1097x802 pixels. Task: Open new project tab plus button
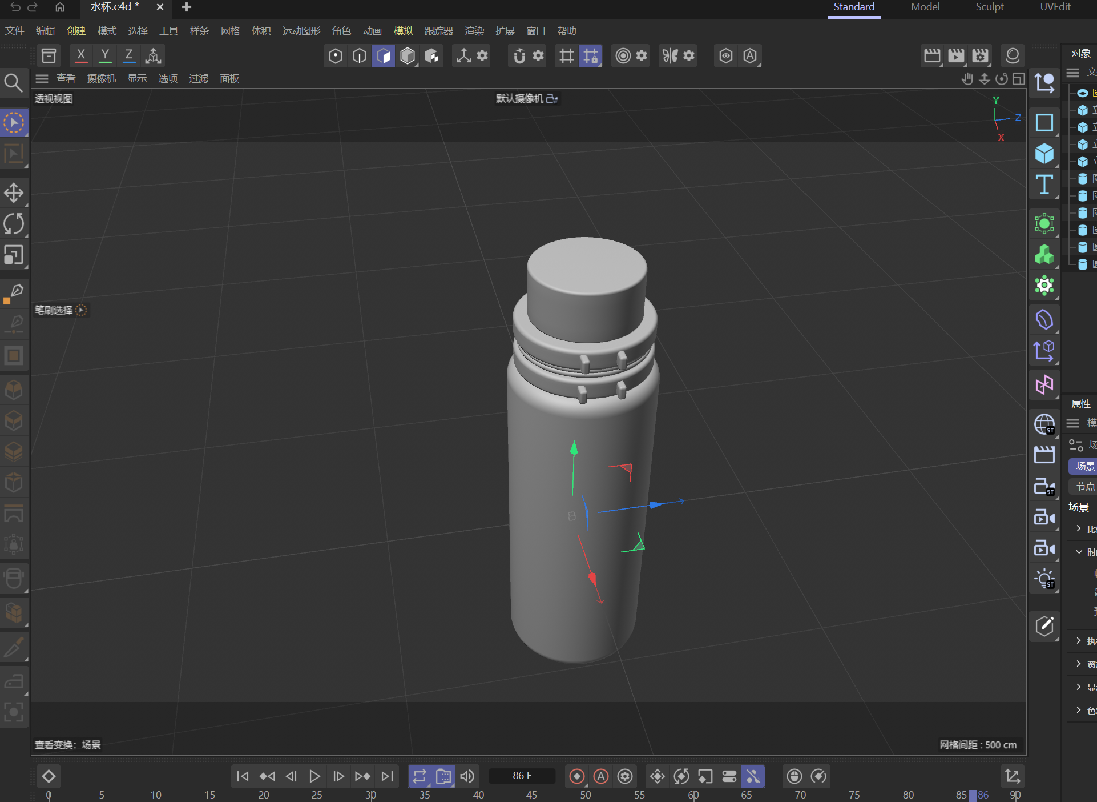pos(187,7)
